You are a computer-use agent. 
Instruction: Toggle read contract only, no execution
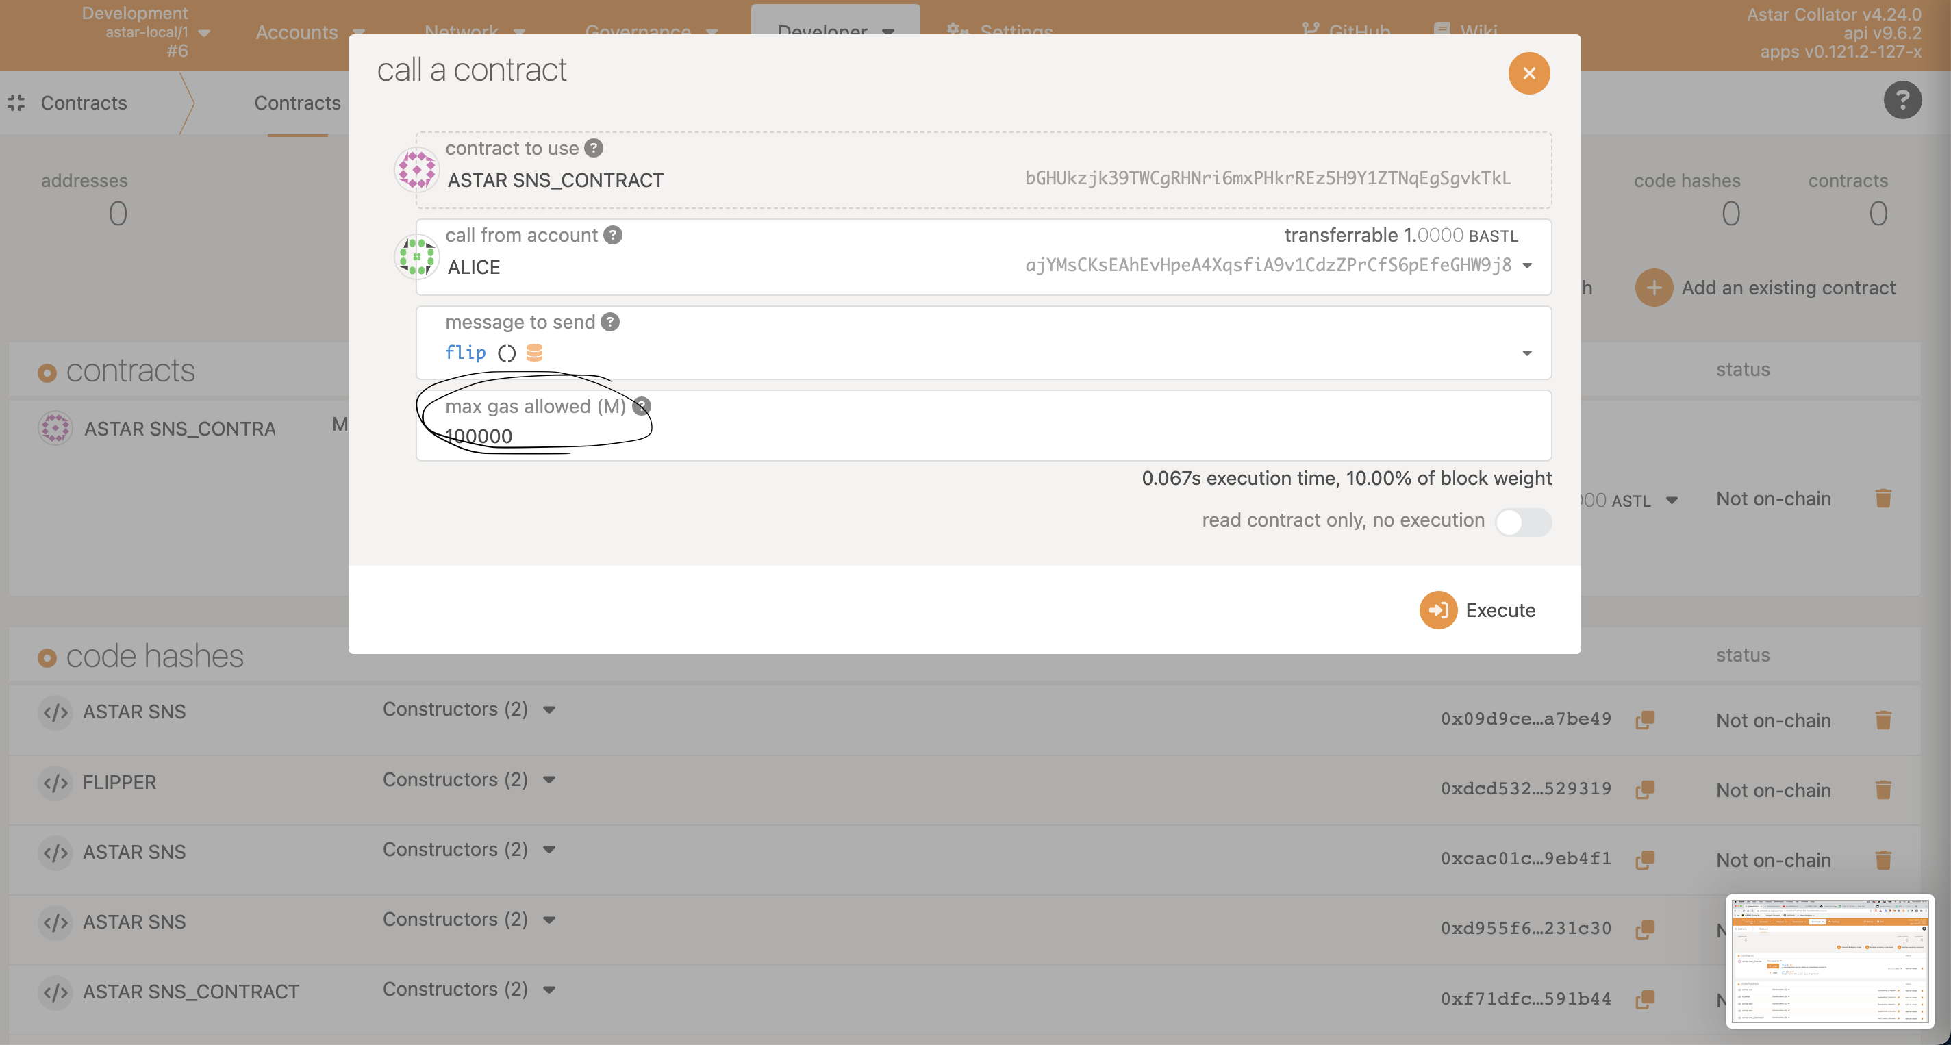point(1523,522)
